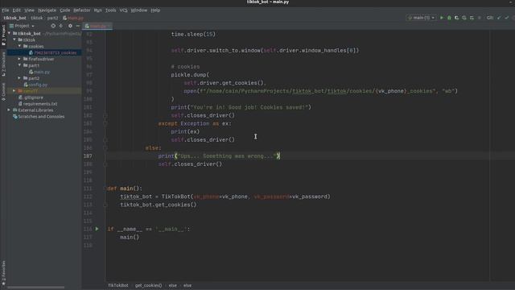Toggle the Structure tool window side tab

pos(3,64)
